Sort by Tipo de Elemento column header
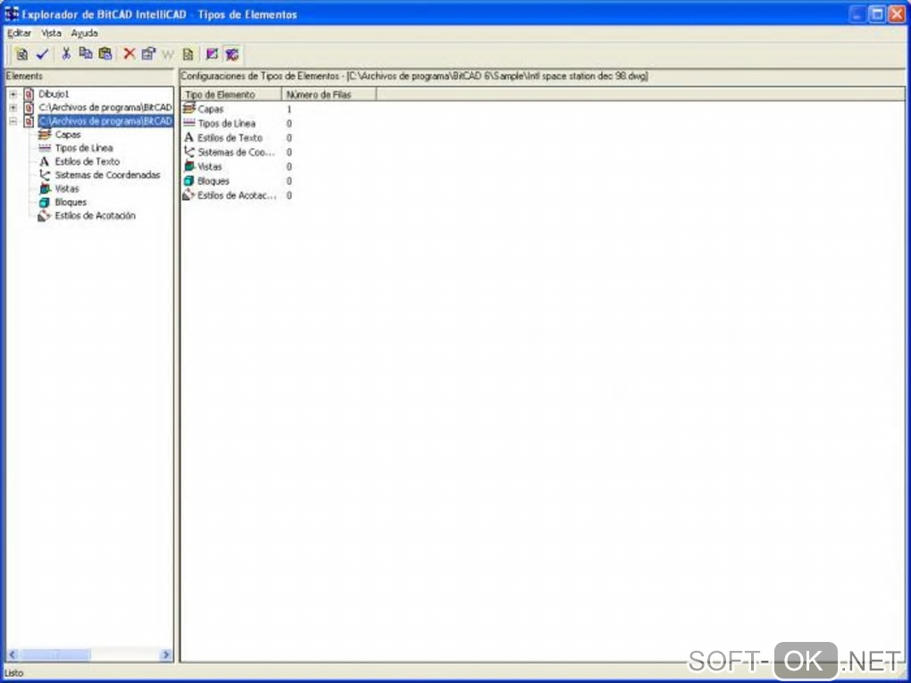This screenshot has width=911, height=683. (x=231, y=94)
